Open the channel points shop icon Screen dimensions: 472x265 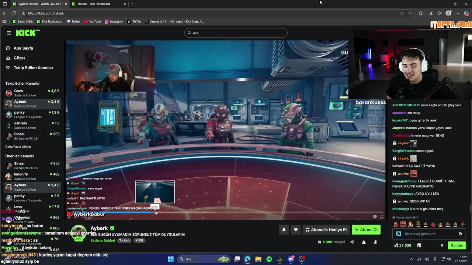point(419,245)
